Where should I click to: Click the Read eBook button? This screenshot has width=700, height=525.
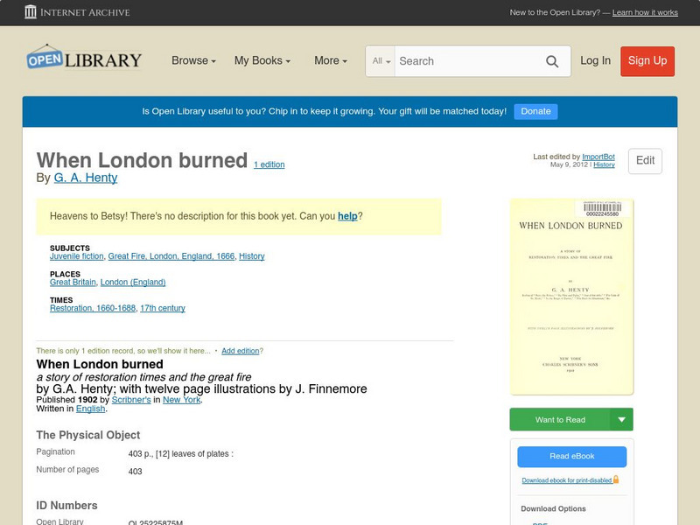pyautogui.click(x=571, y=457)
